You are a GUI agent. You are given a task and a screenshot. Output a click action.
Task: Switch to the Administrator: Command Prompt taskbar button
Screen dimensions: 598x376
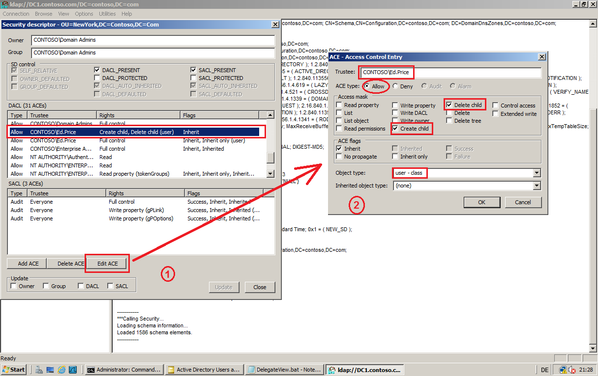pyautogui.click(x=124, y=370)
